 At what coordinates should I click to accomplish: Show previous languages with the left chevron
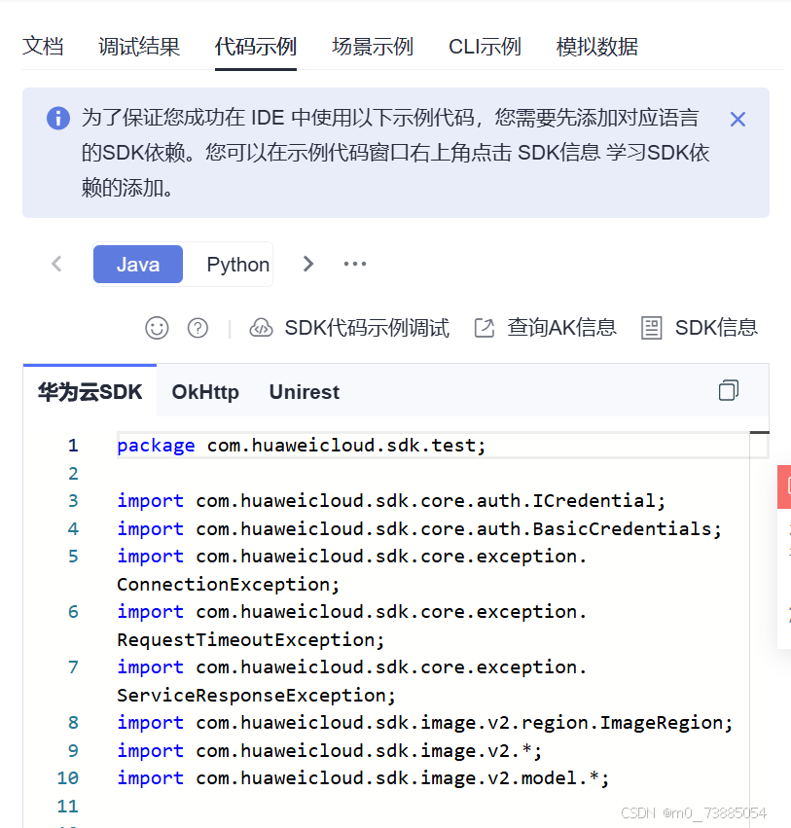[x=56, y=264]
